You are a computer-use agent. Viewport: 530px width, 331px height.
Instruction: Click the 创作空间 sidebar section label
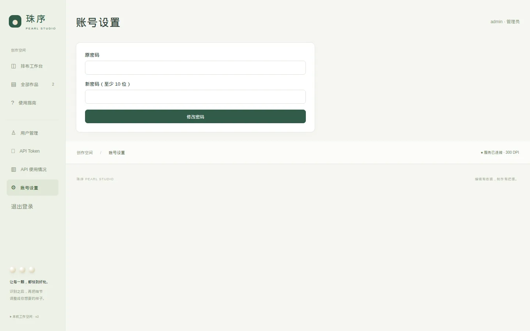pyautogui.click(x=18, y=50)
